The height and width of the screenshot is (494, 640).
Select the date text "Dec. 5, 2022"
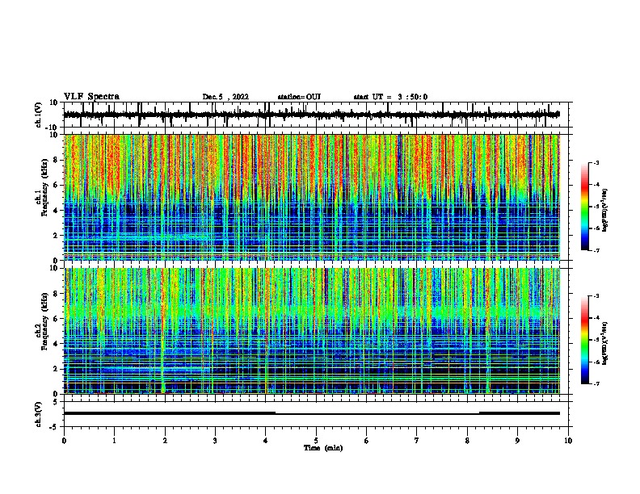[225, 97]
